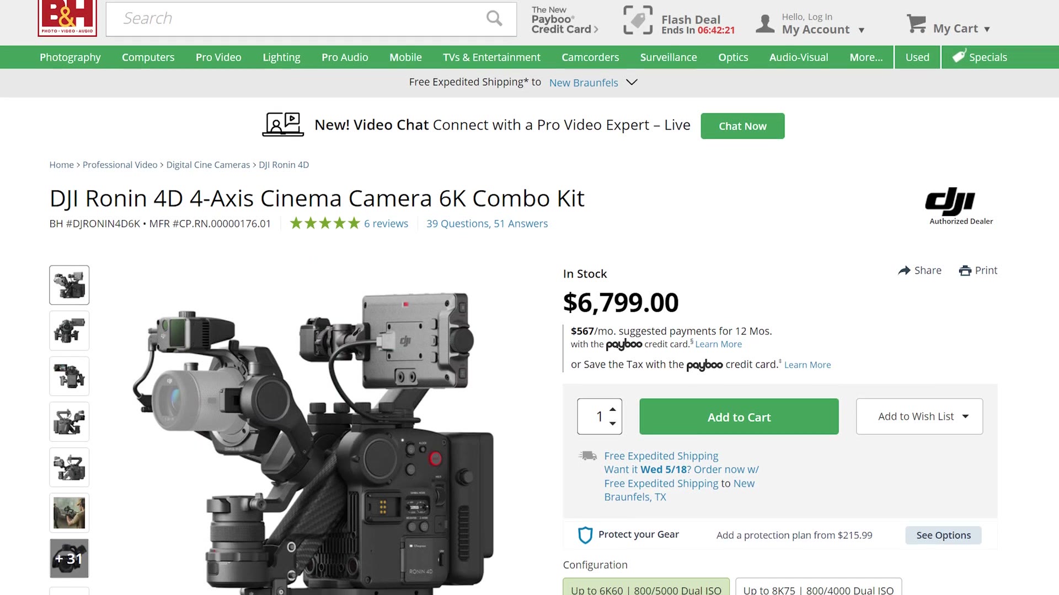Viewport: 1059px width, 595px height.
Task: Expand the My Account dropdown arrow
Action: click(862, 30)
